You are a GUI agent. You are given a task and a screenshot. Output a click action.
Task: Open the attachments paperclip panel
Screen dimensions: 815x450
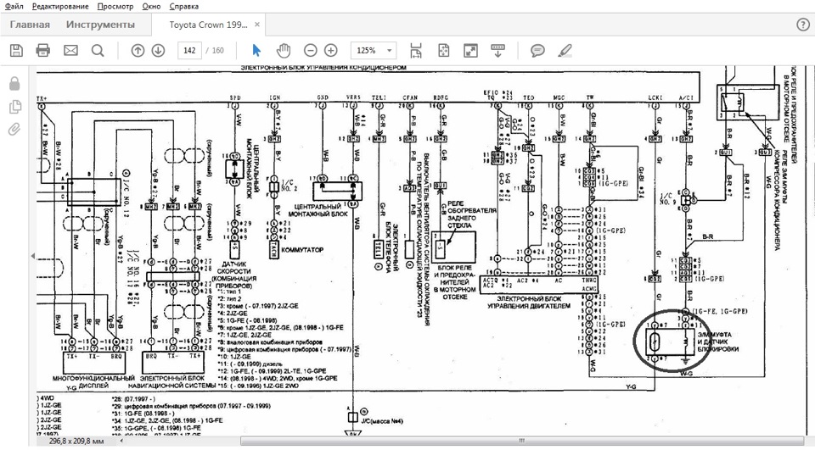pyautogui.click(x=14, y=129)
